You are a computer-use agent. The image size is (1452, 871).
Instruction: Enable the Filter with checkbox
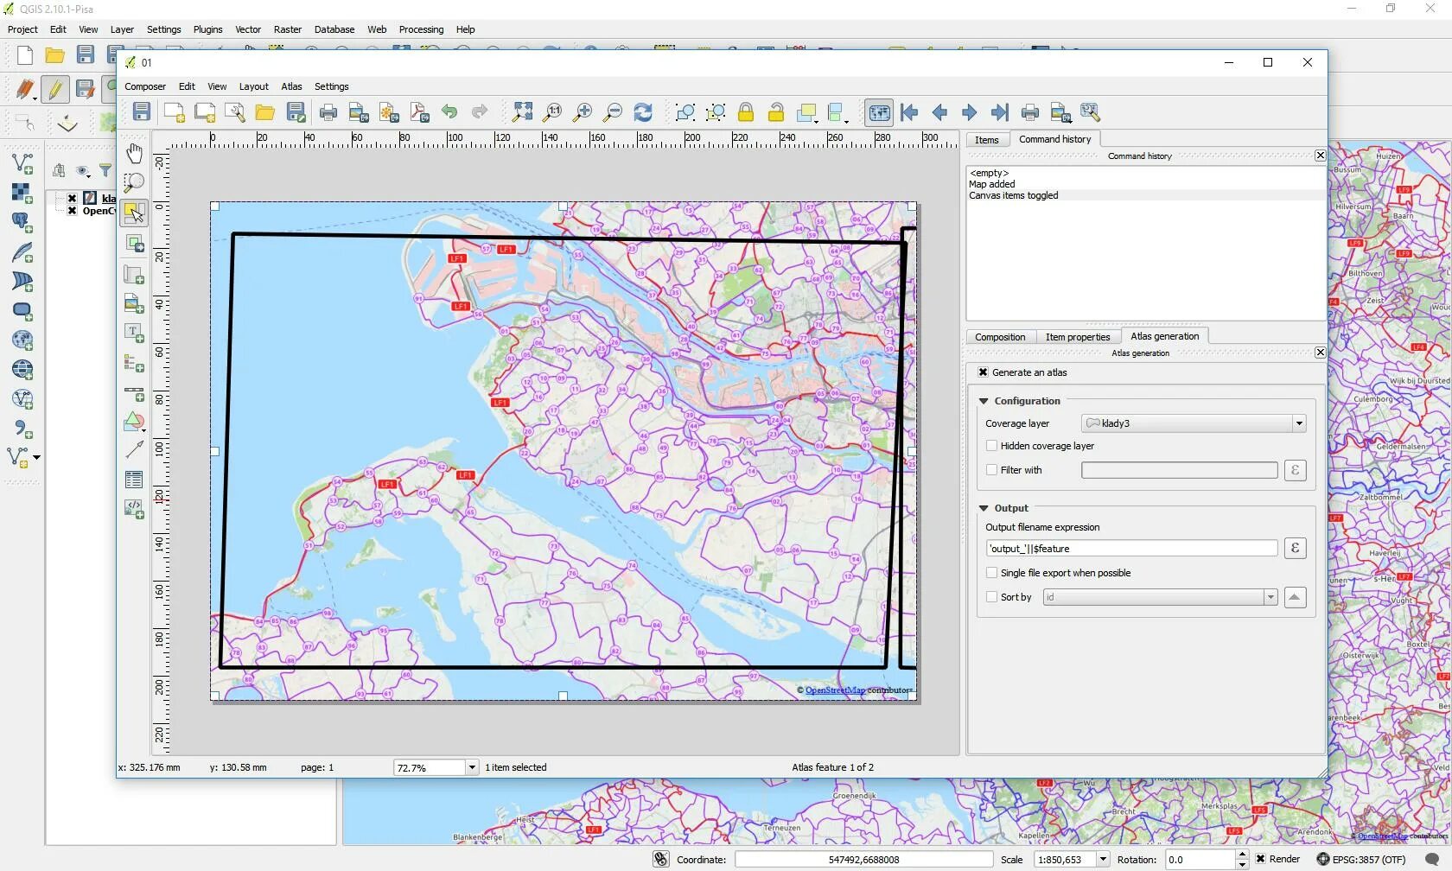[991, 470]
